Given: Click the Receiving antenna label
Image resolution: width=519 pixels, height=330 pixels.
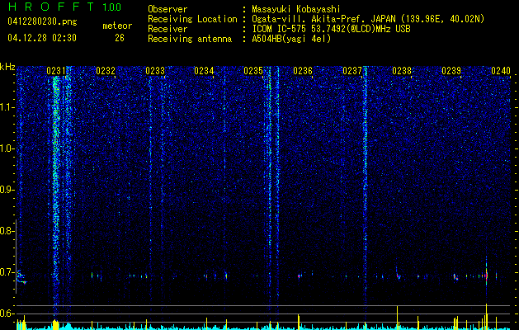Looking at the screenshot, I should 190,39.
